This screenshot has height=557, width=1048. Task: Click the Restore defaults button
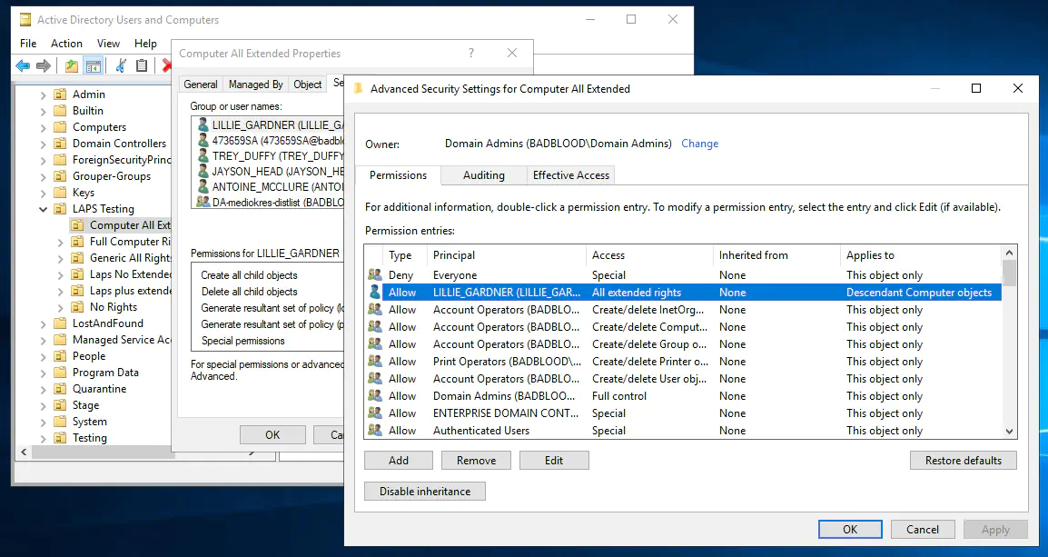pos(964,460)
